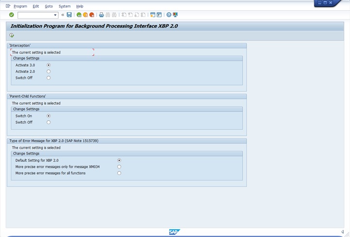
Task: Click the Find binoculars icon
Action: 108,15
